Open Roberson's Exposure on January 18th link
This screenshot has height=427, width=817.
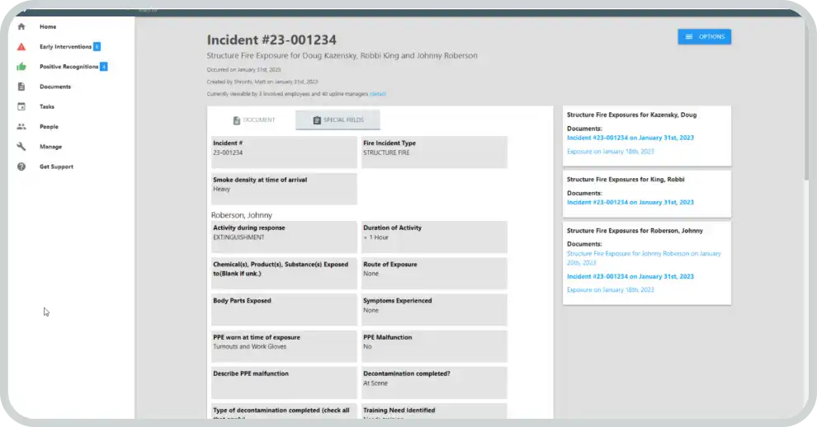(610, 290)
